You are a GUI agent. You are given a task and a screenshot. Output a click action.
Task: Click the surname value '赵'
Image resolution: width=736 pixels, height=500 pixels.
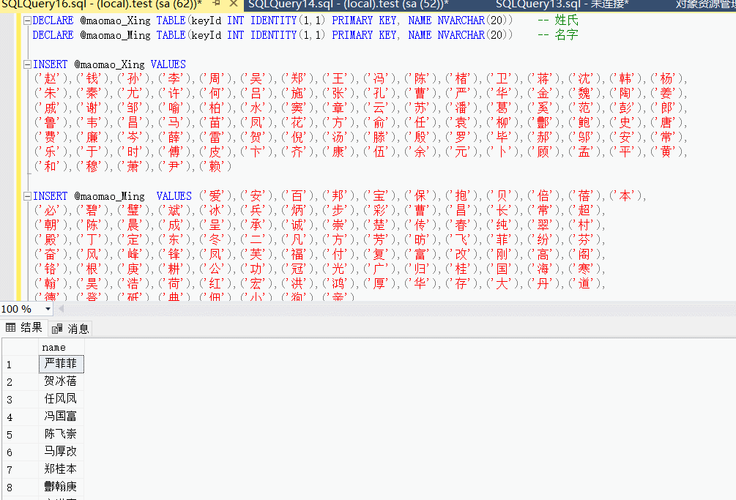51,79
